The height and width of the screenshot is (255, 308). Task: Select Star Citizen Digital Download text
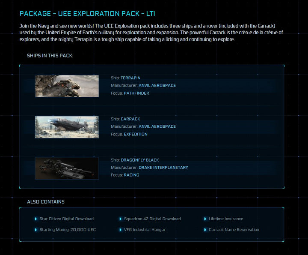[x=67, y=219]
